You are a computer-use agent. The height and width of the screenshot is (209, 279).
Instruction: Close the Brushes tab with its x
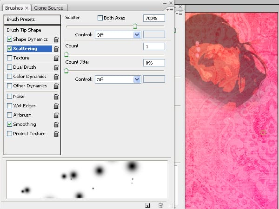(27, 8)
